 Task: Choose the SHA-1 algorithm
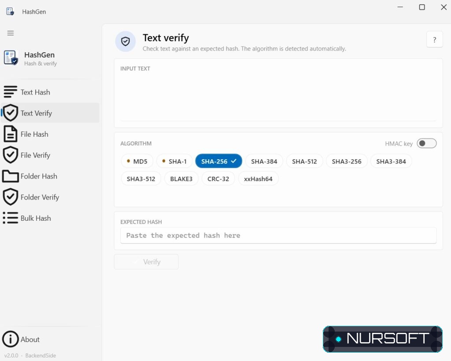[x=174, y=161]
